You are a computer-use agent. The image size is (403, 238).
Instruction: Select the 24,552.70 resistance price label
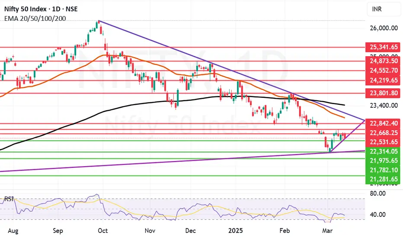[383, 70]
